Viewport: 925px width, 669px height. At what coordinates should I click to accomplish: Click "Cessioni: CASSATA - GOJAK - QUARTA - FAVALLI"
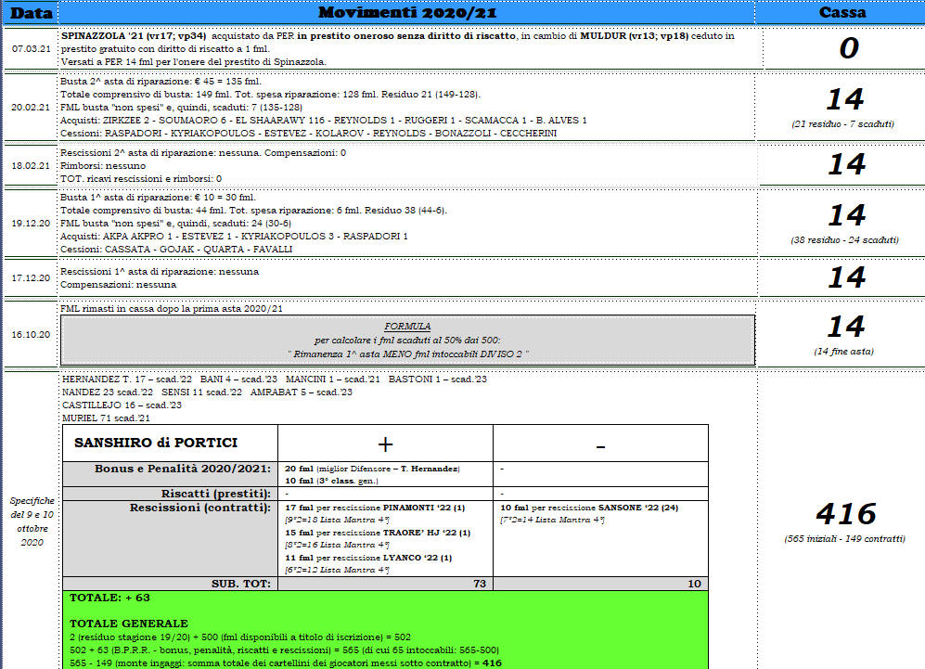(x=176, y=249)
